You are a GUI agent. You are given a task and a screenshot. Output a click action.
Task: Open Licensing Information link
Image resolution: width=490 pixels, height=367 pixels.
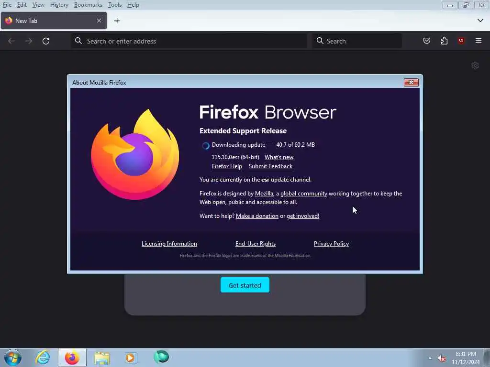coord(169,244)
